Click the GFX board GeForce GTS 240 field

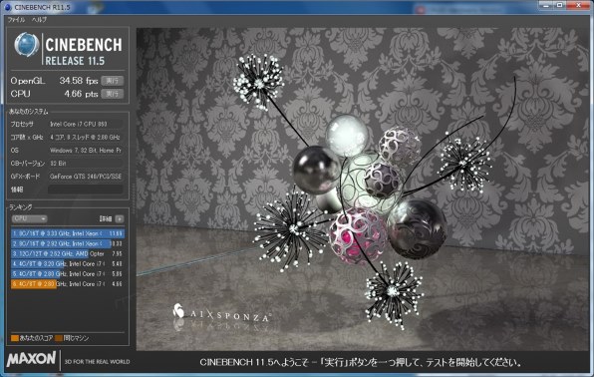(86, 177)
